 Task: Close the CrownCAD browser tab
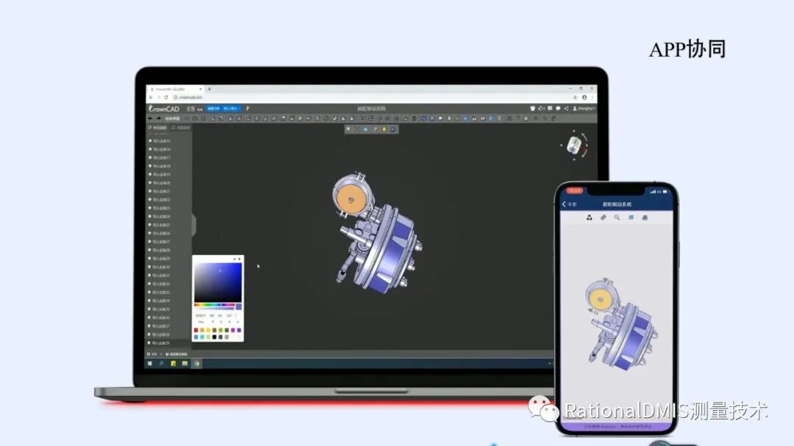click(x=201, y=89)
